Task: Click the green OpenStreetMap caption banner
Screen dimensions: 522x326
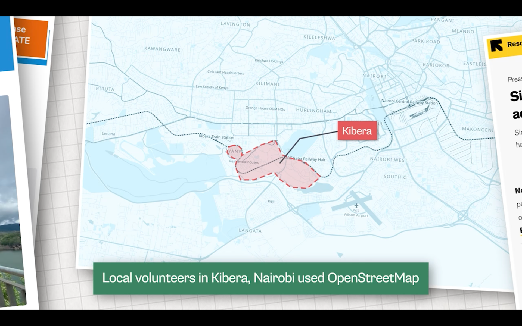Action: [260, 278]
